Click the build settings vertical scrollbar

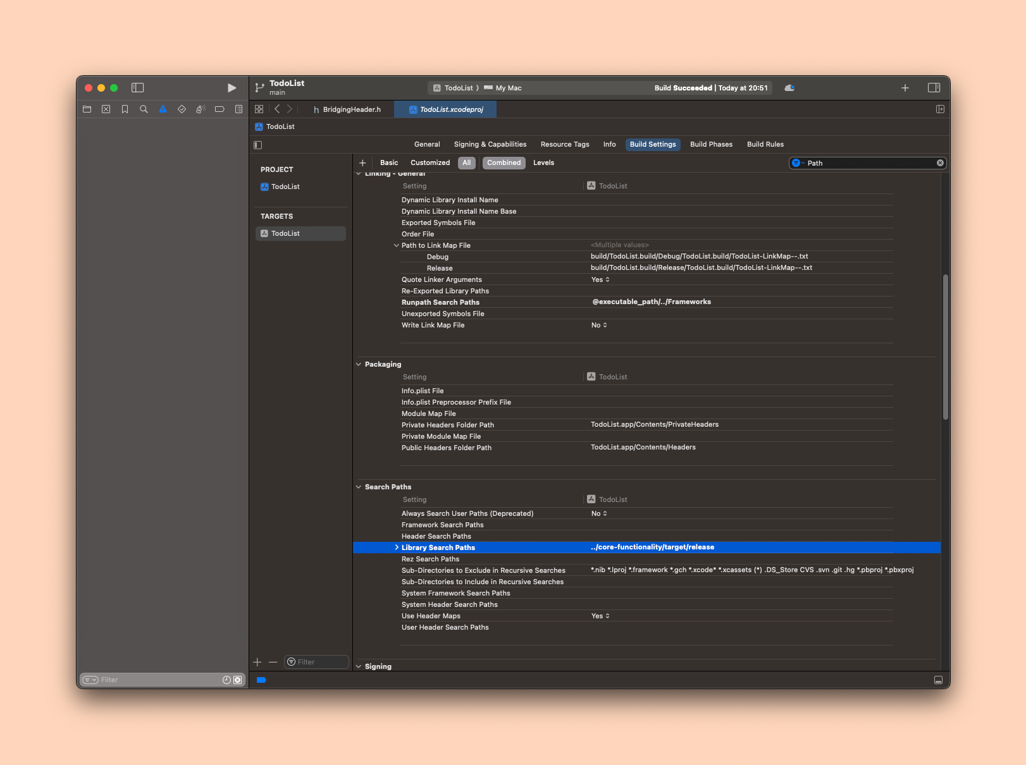945,347
